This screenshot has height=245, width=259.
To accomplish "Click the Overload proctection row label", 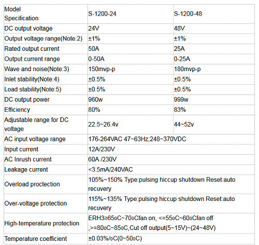I will pyautogui.click(x=32, y=184).
